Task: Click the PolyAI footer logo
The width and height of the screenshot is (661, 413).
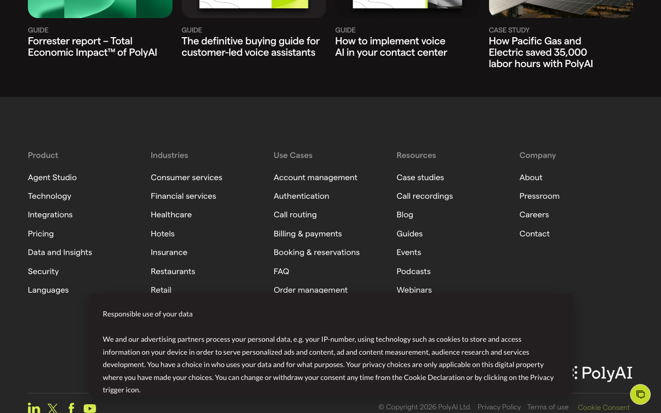Action: [602, 373]
